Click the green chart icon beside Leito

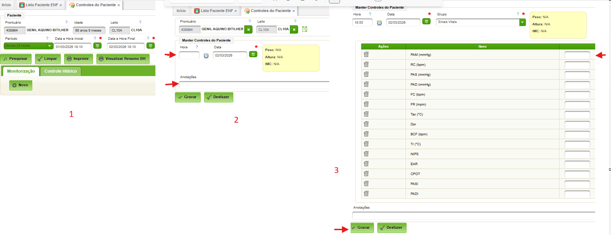click(304, 29)
